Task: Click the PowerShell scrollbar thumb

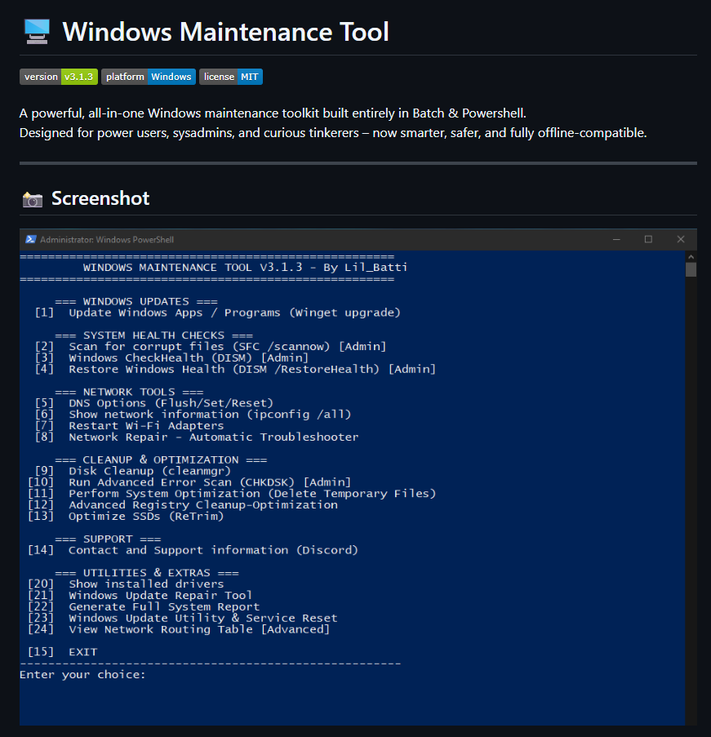Action: coord(691,270)
